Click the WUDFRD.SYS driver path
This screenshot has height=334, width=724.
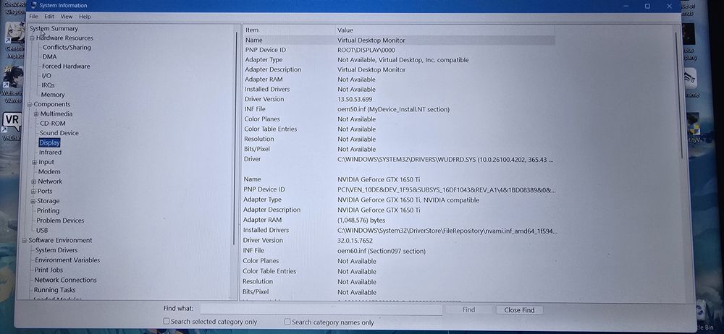tap(445, 160)
